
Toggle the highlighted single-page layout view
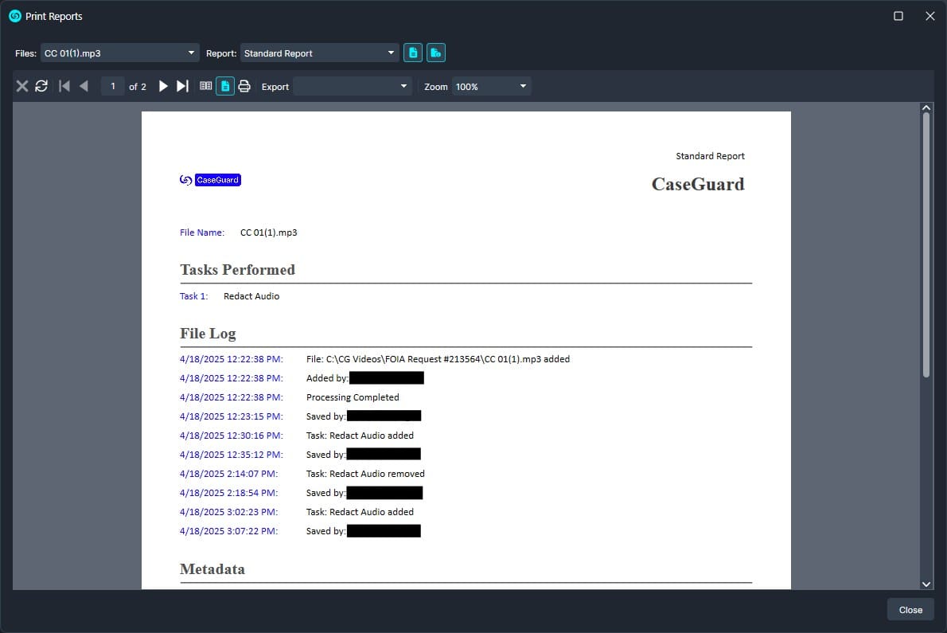click(225, 86)
